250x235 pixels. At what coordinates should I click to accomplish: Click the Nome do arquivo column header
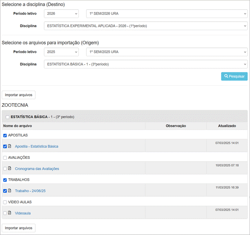coord(17,126)
